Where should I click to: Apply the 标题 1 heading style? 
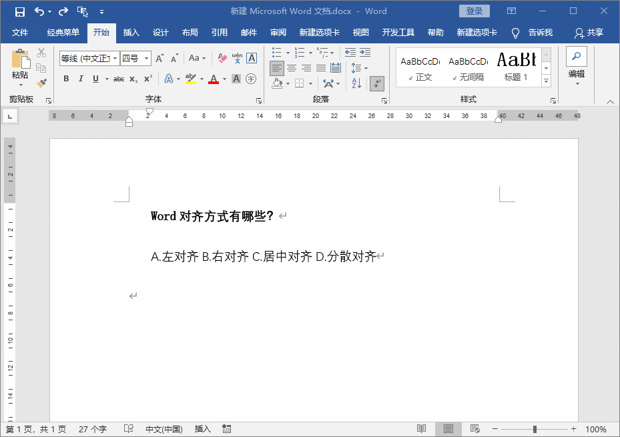click(516, 67)
